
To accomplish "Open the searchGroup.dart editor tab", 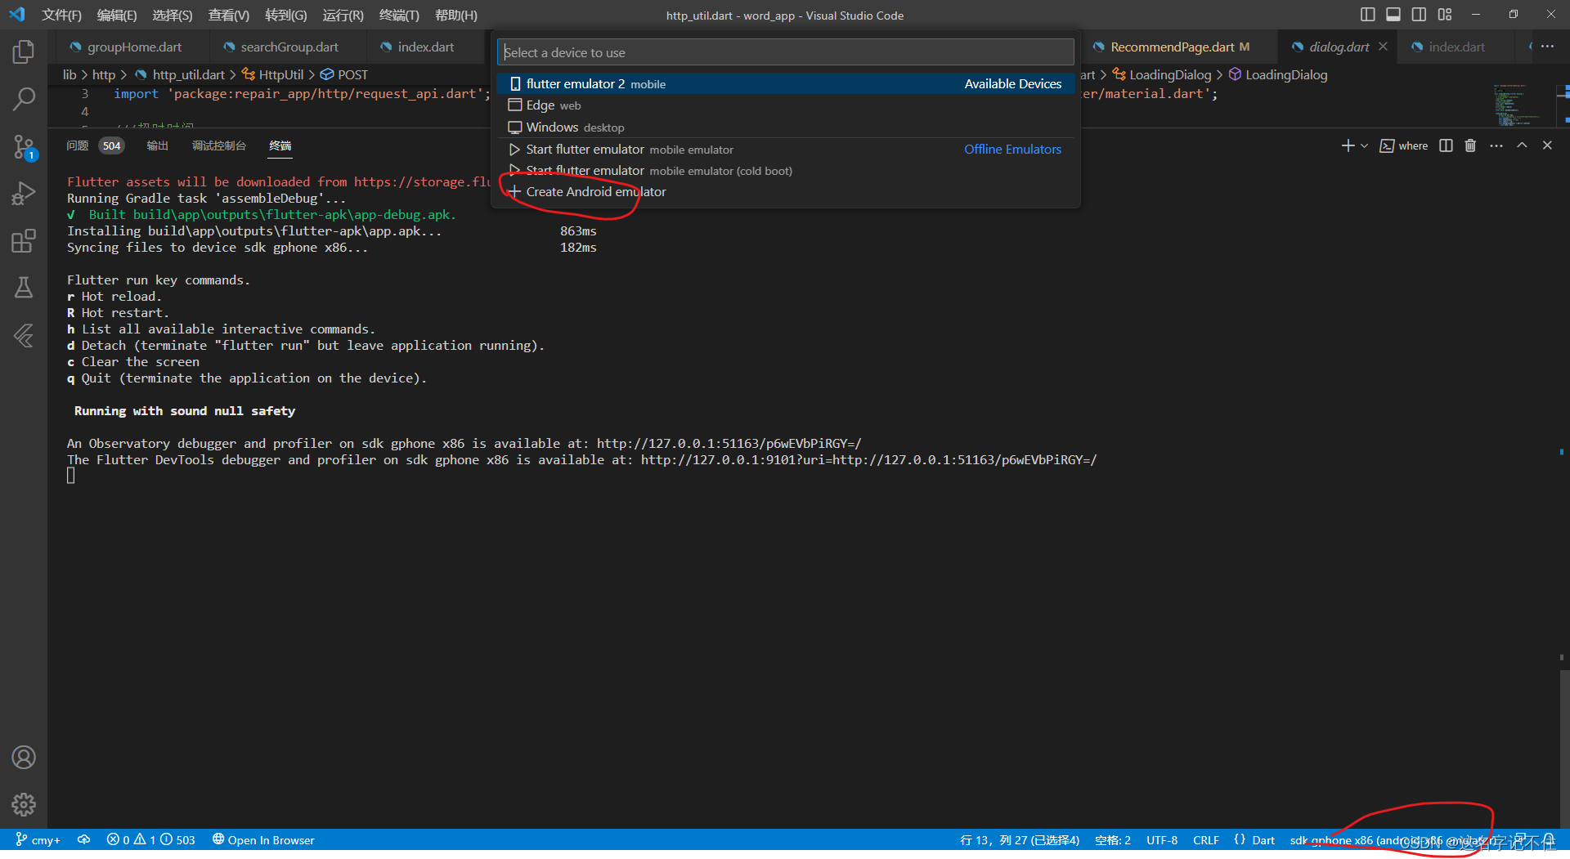I will [281, 47].
